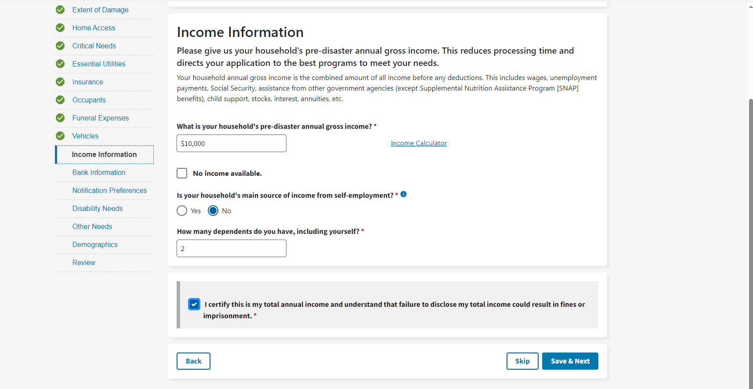
Task: Click the info icon beside self-employment question
Action: coord(403,194)
